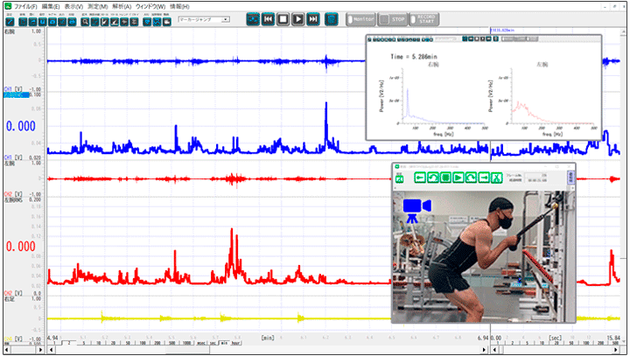
Task: Step one frame back in video window
Action: [420, 178]
